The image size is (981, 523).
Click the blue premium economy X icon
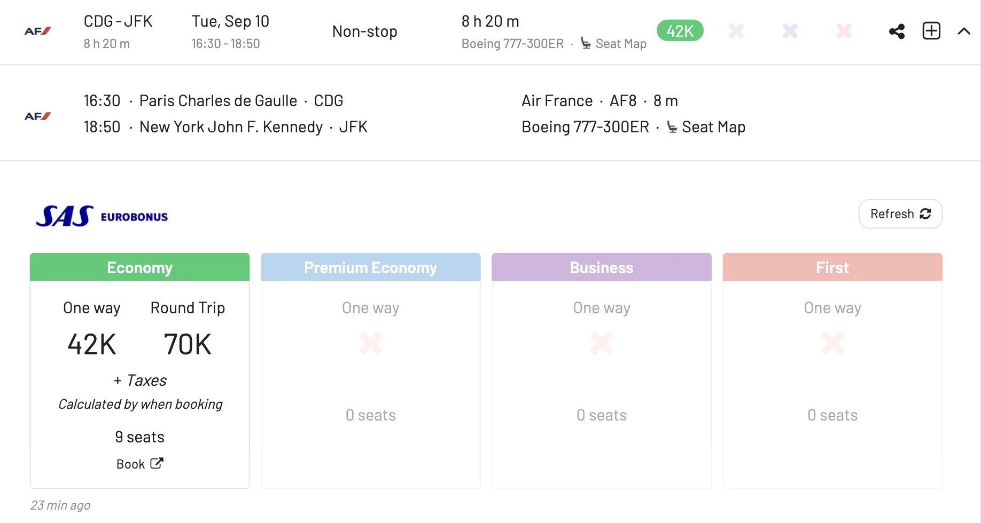[x=736, y=31]
